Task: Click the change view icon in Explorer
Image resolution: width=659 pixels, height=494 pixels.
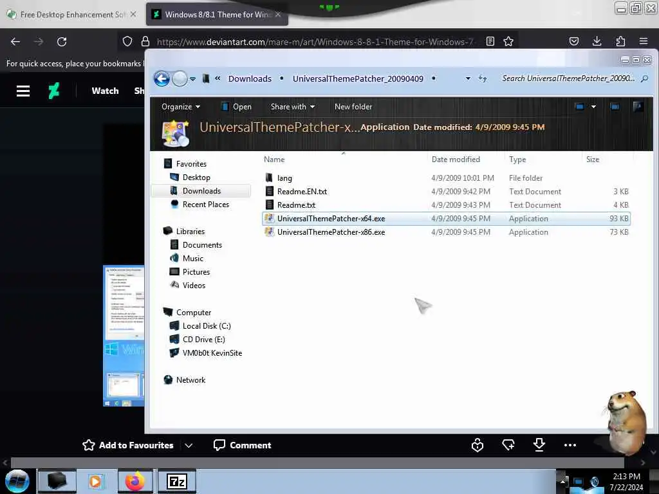Action: pos(580,107)
